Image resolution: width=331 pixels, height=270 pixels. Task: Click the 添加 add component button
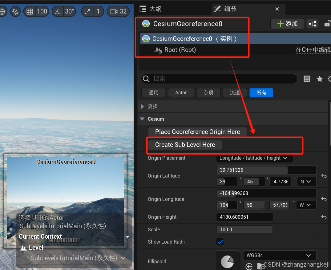(287, 24)
